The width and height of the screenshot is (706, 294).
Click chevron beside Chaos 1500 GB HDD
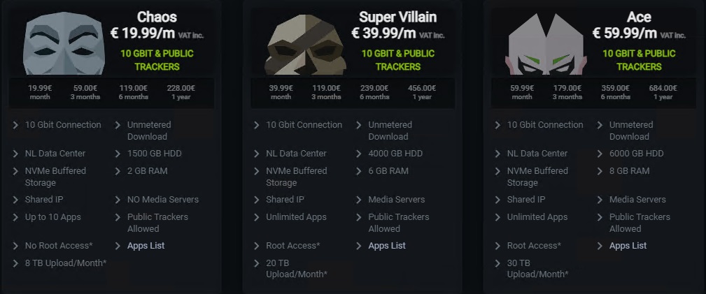click(x=117, y=154)
